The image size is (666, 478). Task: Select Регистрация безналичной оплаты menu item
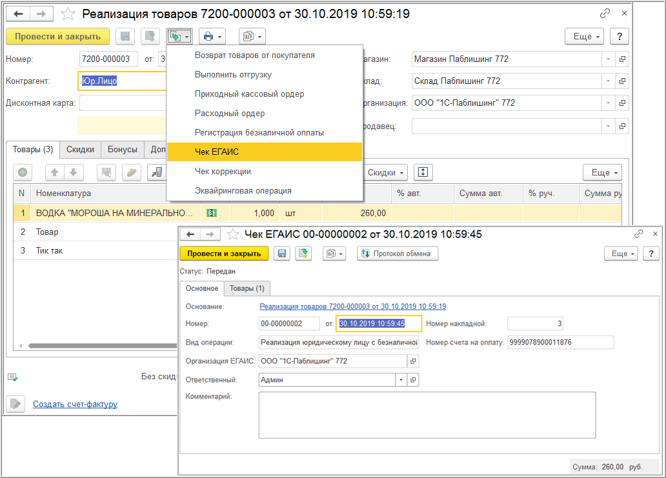(265, 132)
